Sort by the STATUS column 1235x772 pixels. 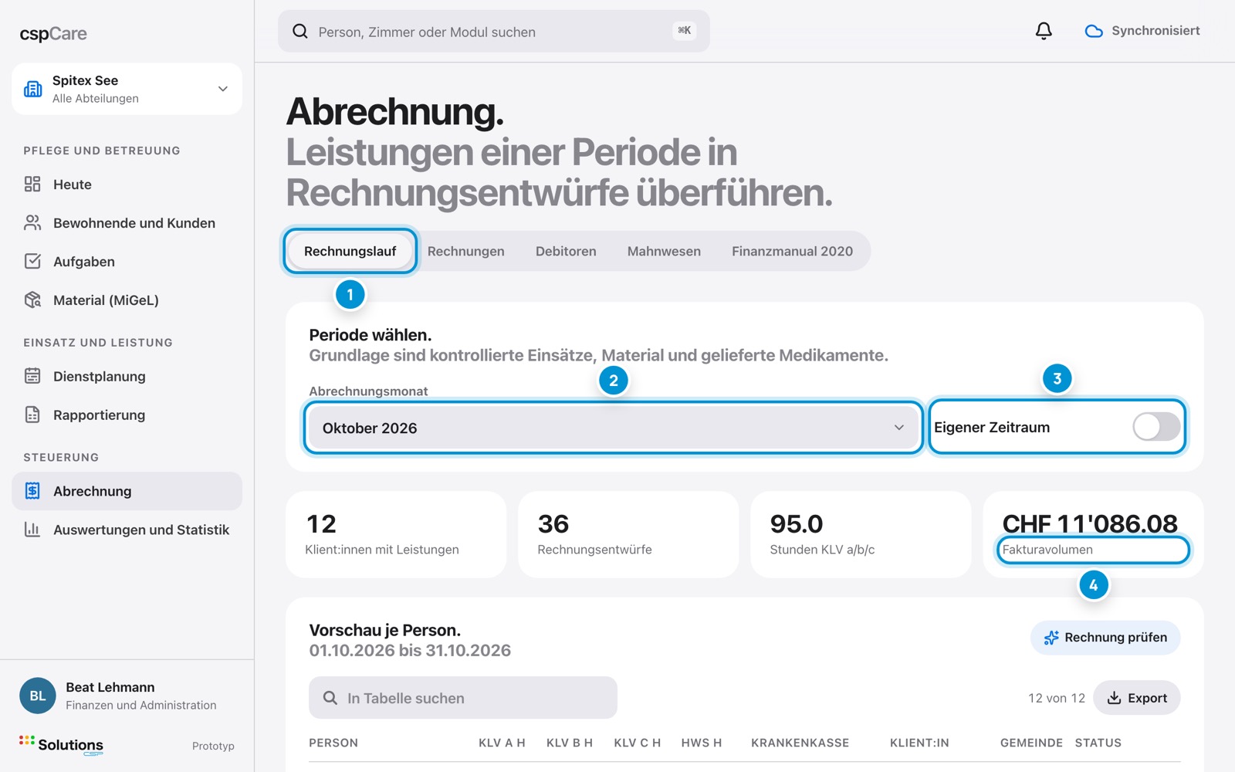1098,743
